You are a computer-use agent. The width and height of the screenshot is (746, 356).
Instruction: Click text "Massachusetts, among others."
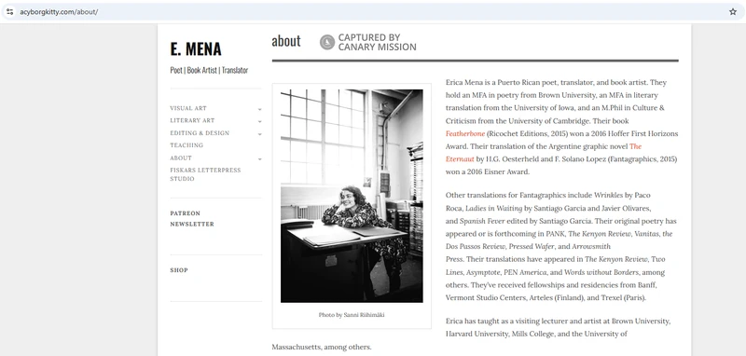322,347
